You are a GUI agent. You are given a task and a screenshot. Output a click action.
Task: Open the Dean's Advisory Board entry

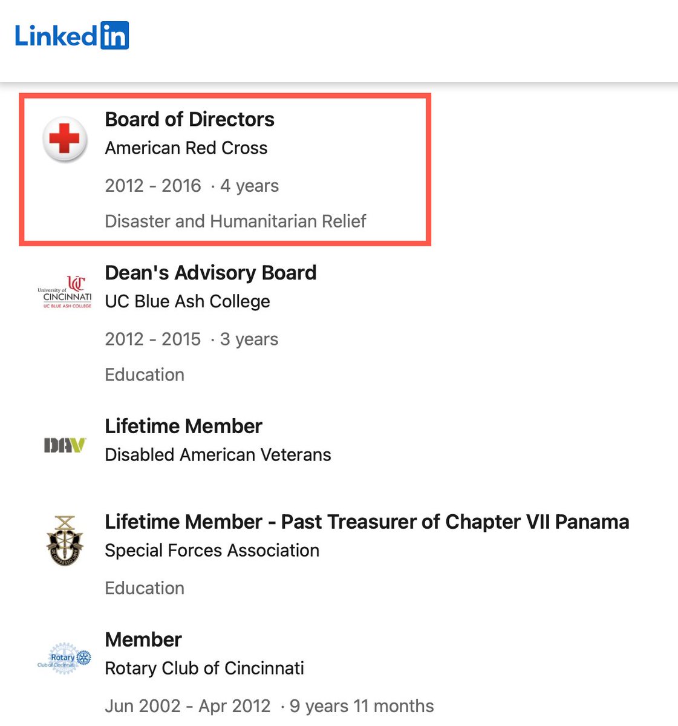coord(210,273)
